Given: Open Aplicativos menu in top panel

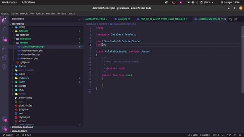Looking at the screenshot, I should pyautogui.click(x=29, y=2).
